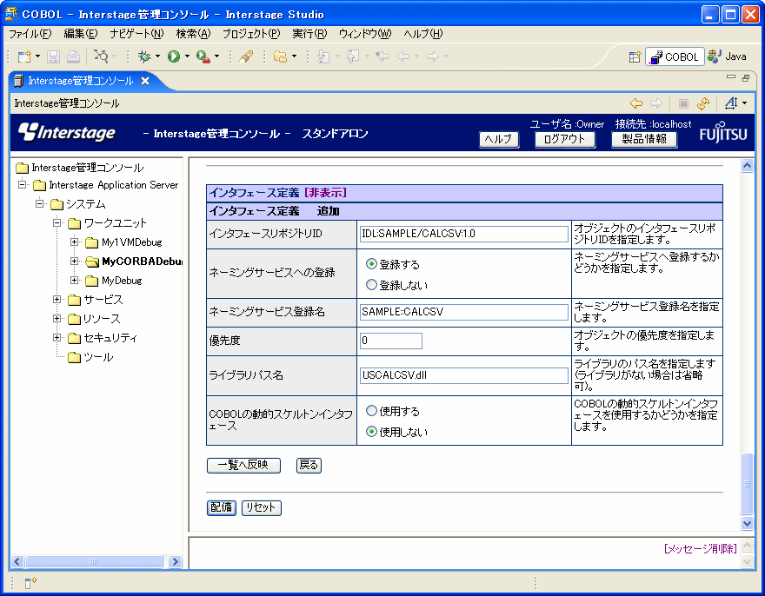
Task: Toggle the [非表示] interface definition link
Action: 325,193
